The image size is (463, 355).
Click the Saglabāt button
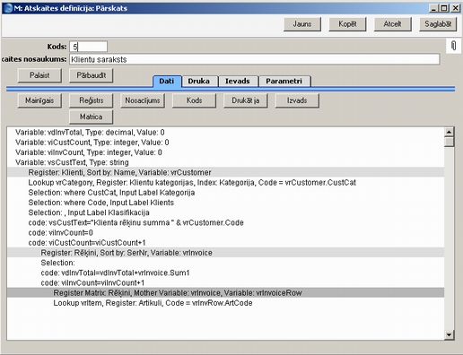coord(438,24)
